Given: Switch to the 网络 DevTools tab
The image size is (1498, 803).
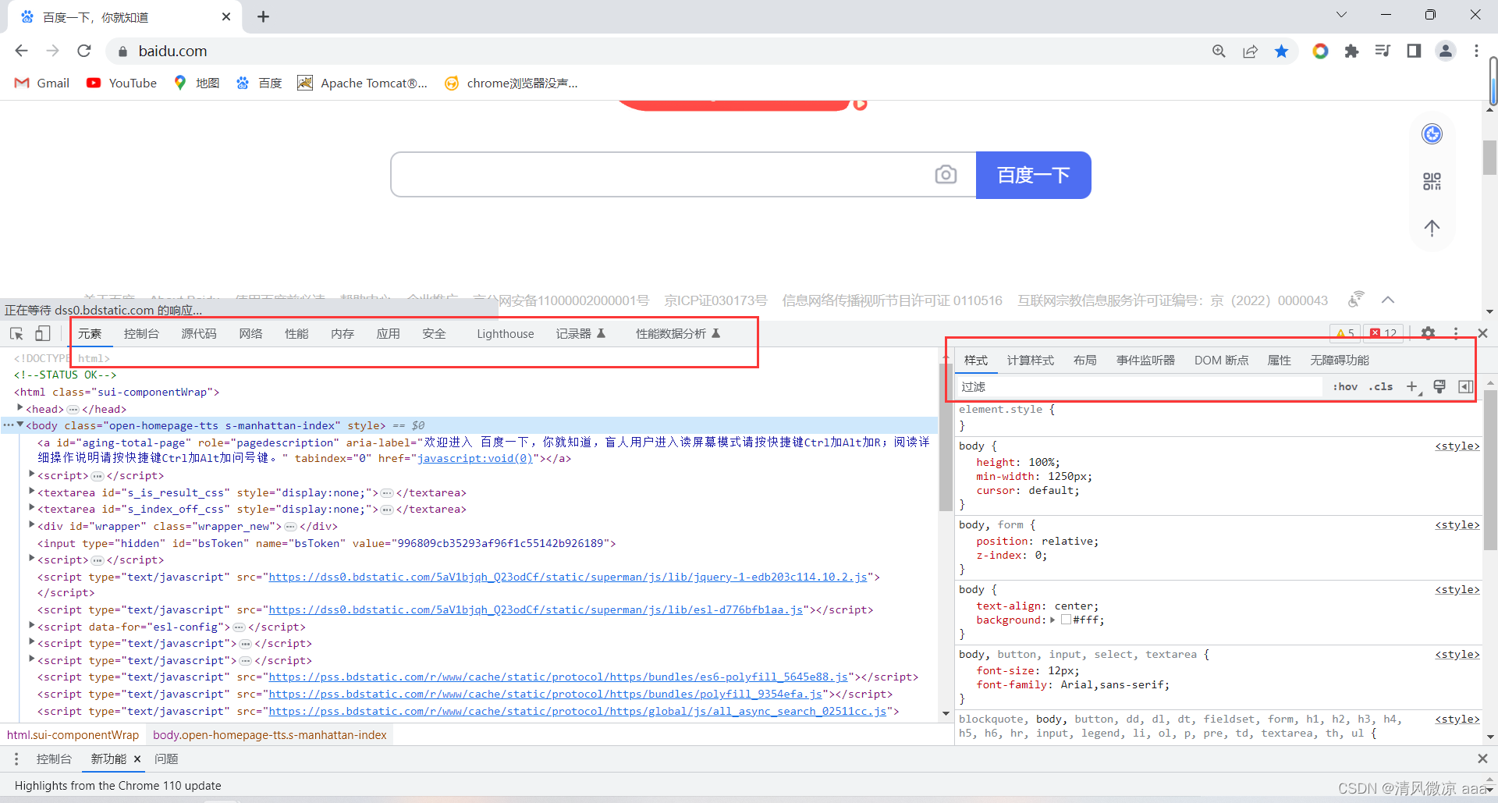Looking at the screenshot, I should 250,332.
